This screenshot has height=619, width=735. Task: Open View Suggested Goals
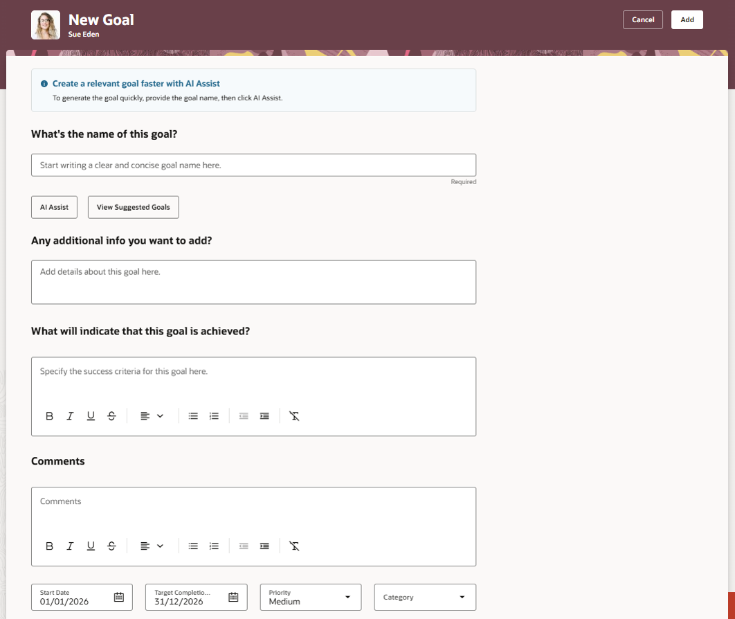tap(134, 207)
